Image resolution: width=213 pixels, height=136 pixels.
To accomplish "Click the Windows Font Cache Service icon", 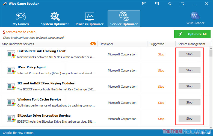I will pos(11,103).
